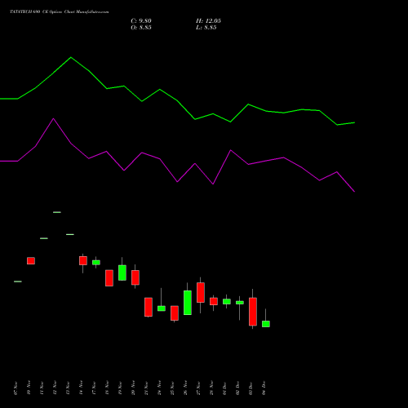Click the flat green dash above 11 Nov
The height and width of the screenshot is (408, 408).
[44, 238]
